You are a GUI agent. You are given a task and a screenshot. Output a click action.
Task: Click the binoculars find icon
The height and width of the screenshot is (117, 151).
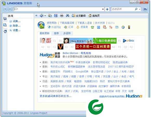pyautogui.click(x=68, y=16)
